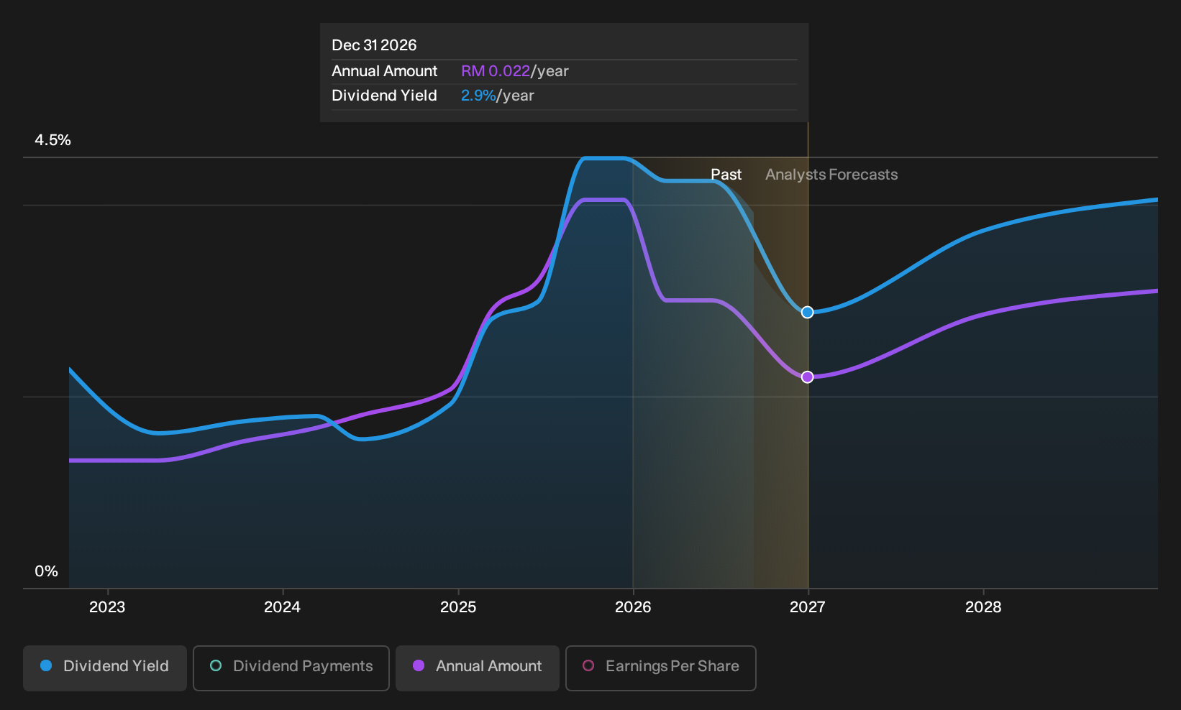Toggle the Dividend Yield legend button

105,668
